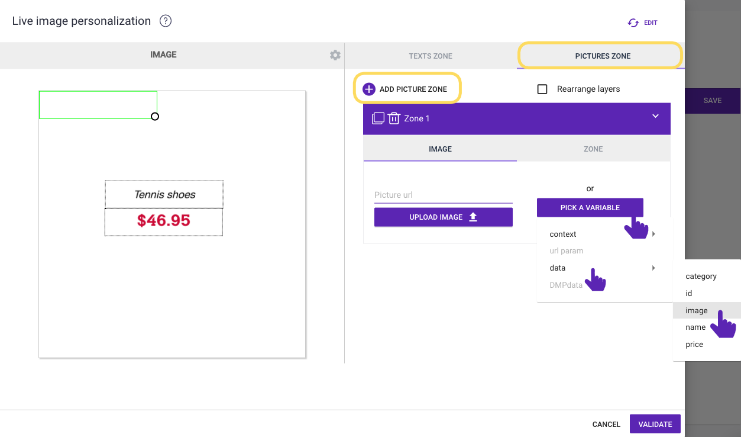Delete Zone 1 with trash icon
This screenshot has width=741, height=437.
[394, 118]
